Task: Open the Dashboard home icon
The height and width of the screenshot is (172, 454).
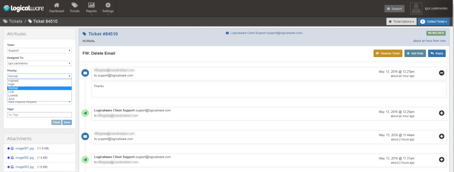Action: (56, 5)
